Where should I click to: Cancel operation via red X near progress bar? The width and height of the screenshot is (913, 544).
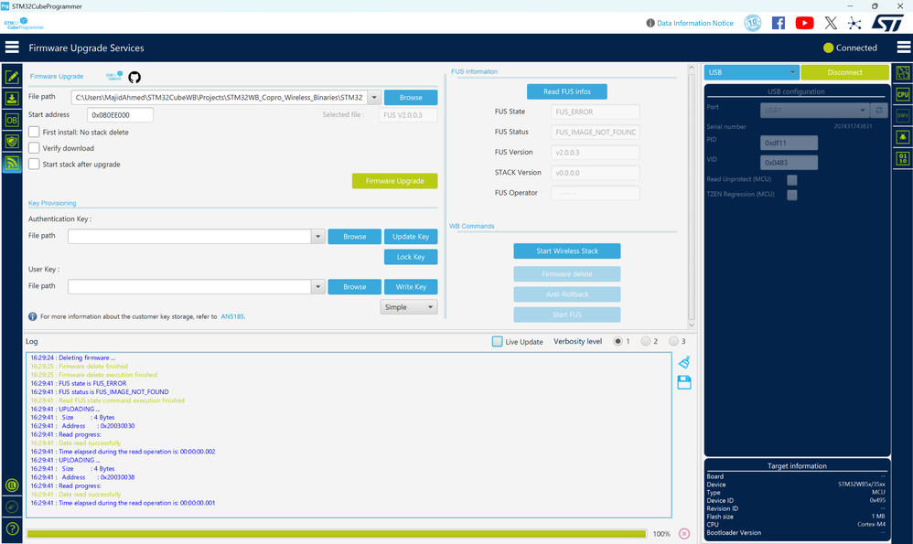684,534
